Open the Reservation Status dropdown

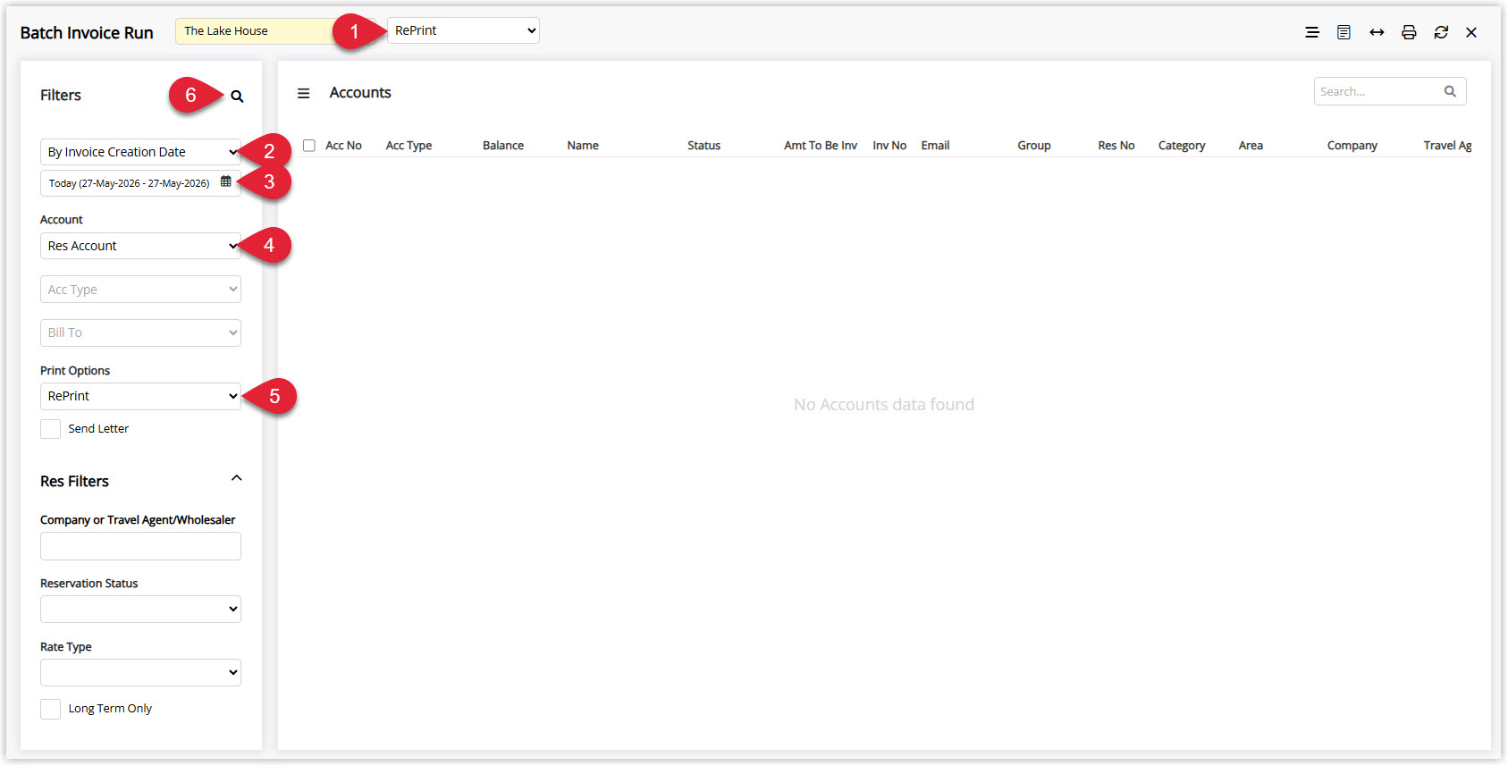click(140, 610)
